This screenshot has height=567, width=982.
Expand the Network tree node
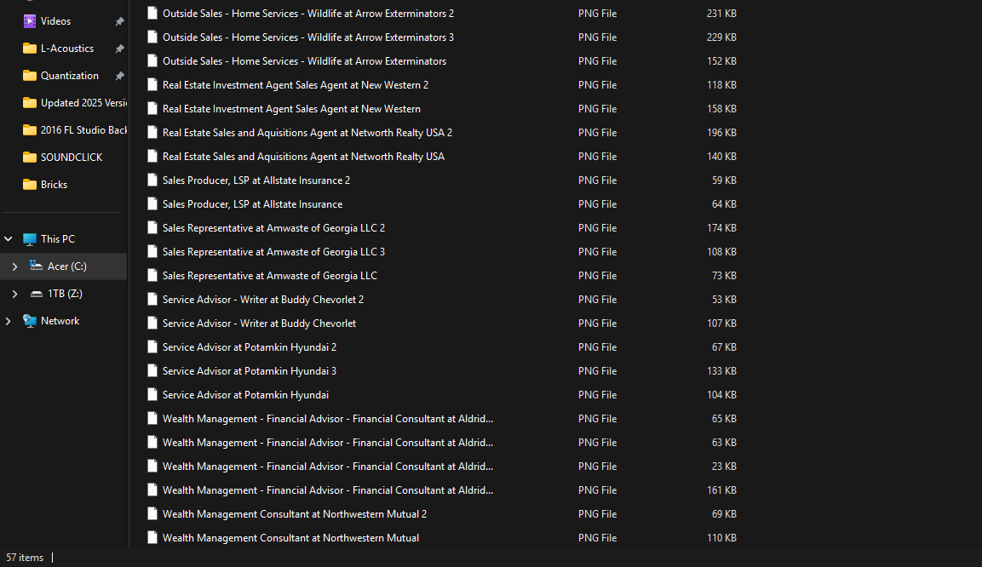point(7,320)
